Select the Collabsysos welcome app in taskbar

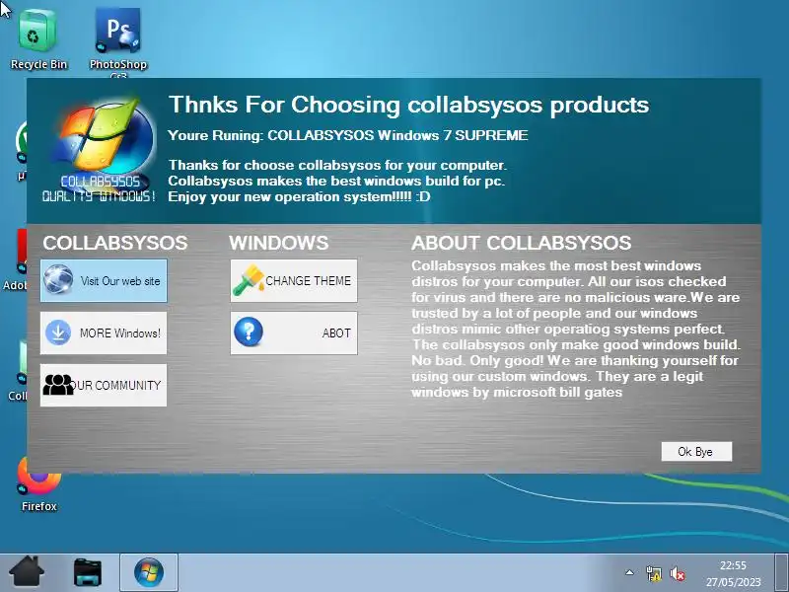[x=149, y=572]
